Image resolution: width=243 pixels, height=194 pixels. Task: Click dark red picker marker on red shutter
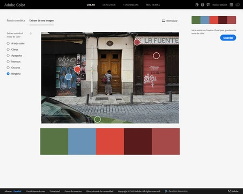tap(156, 56)
